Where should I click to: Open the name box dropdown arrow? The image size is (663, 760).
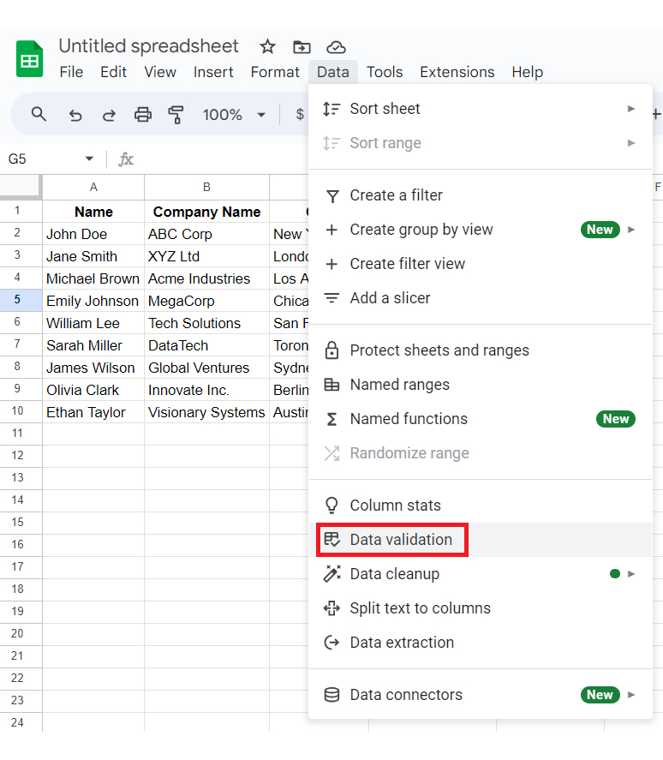point(89,159)
